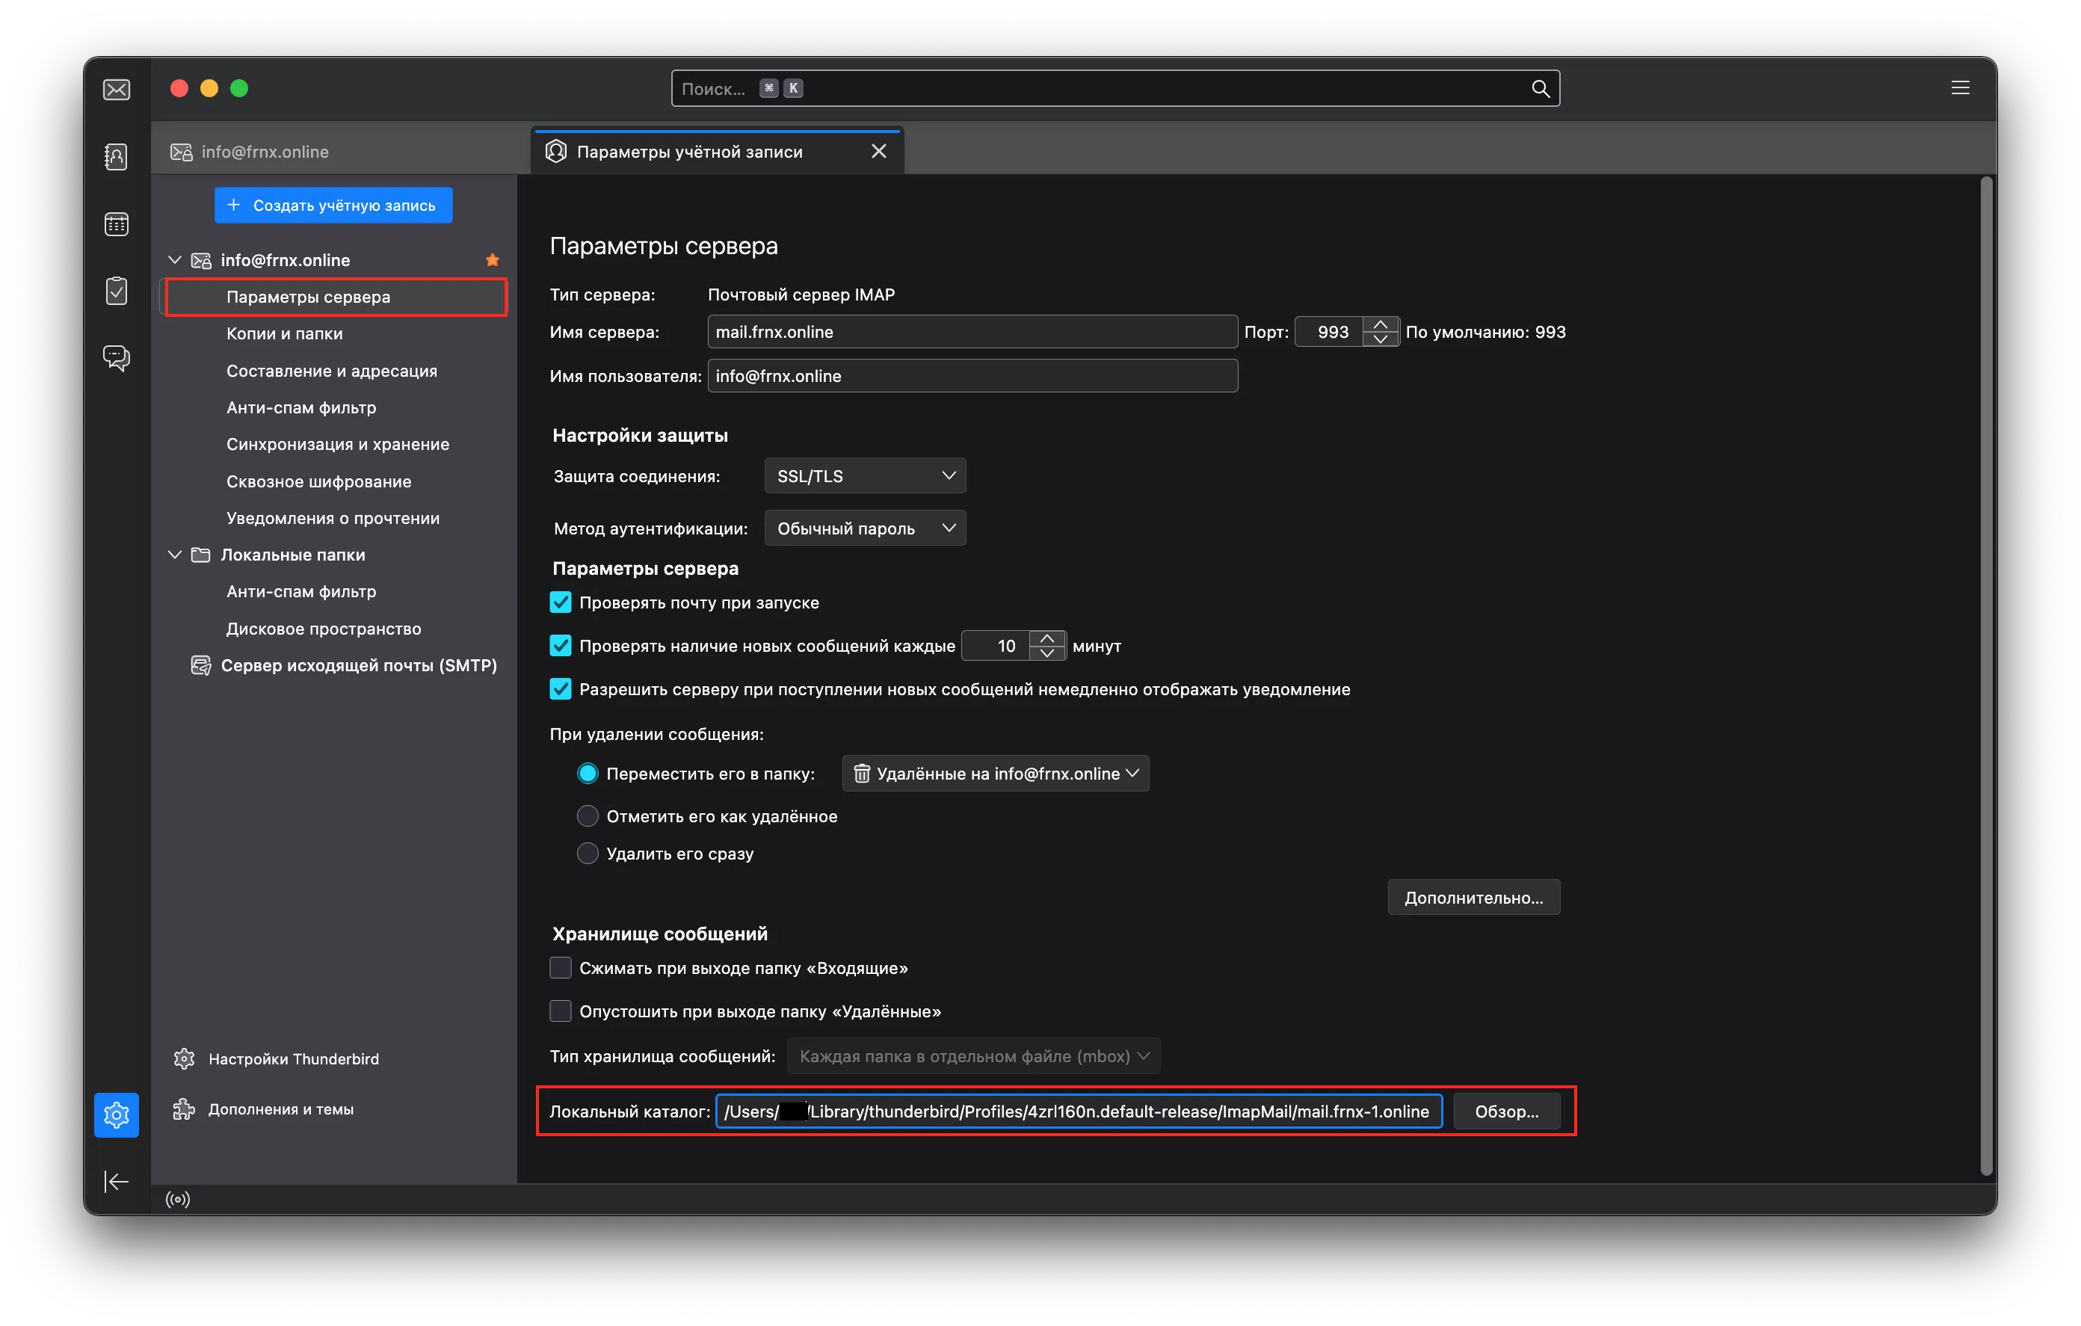Click the "Имя сервера" input field

pyautogui.click(x=972, y=332)
